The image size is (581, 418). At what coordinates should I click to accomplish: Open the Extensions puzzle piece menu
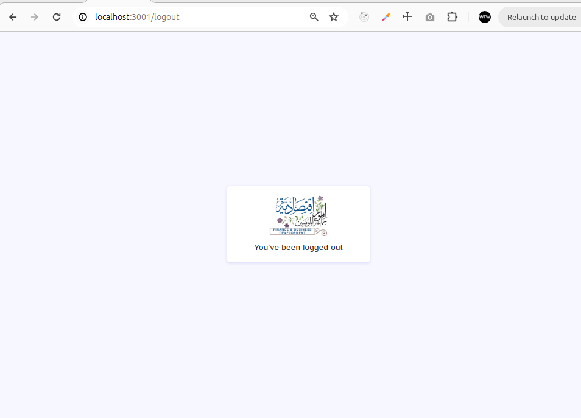[452, 17]
